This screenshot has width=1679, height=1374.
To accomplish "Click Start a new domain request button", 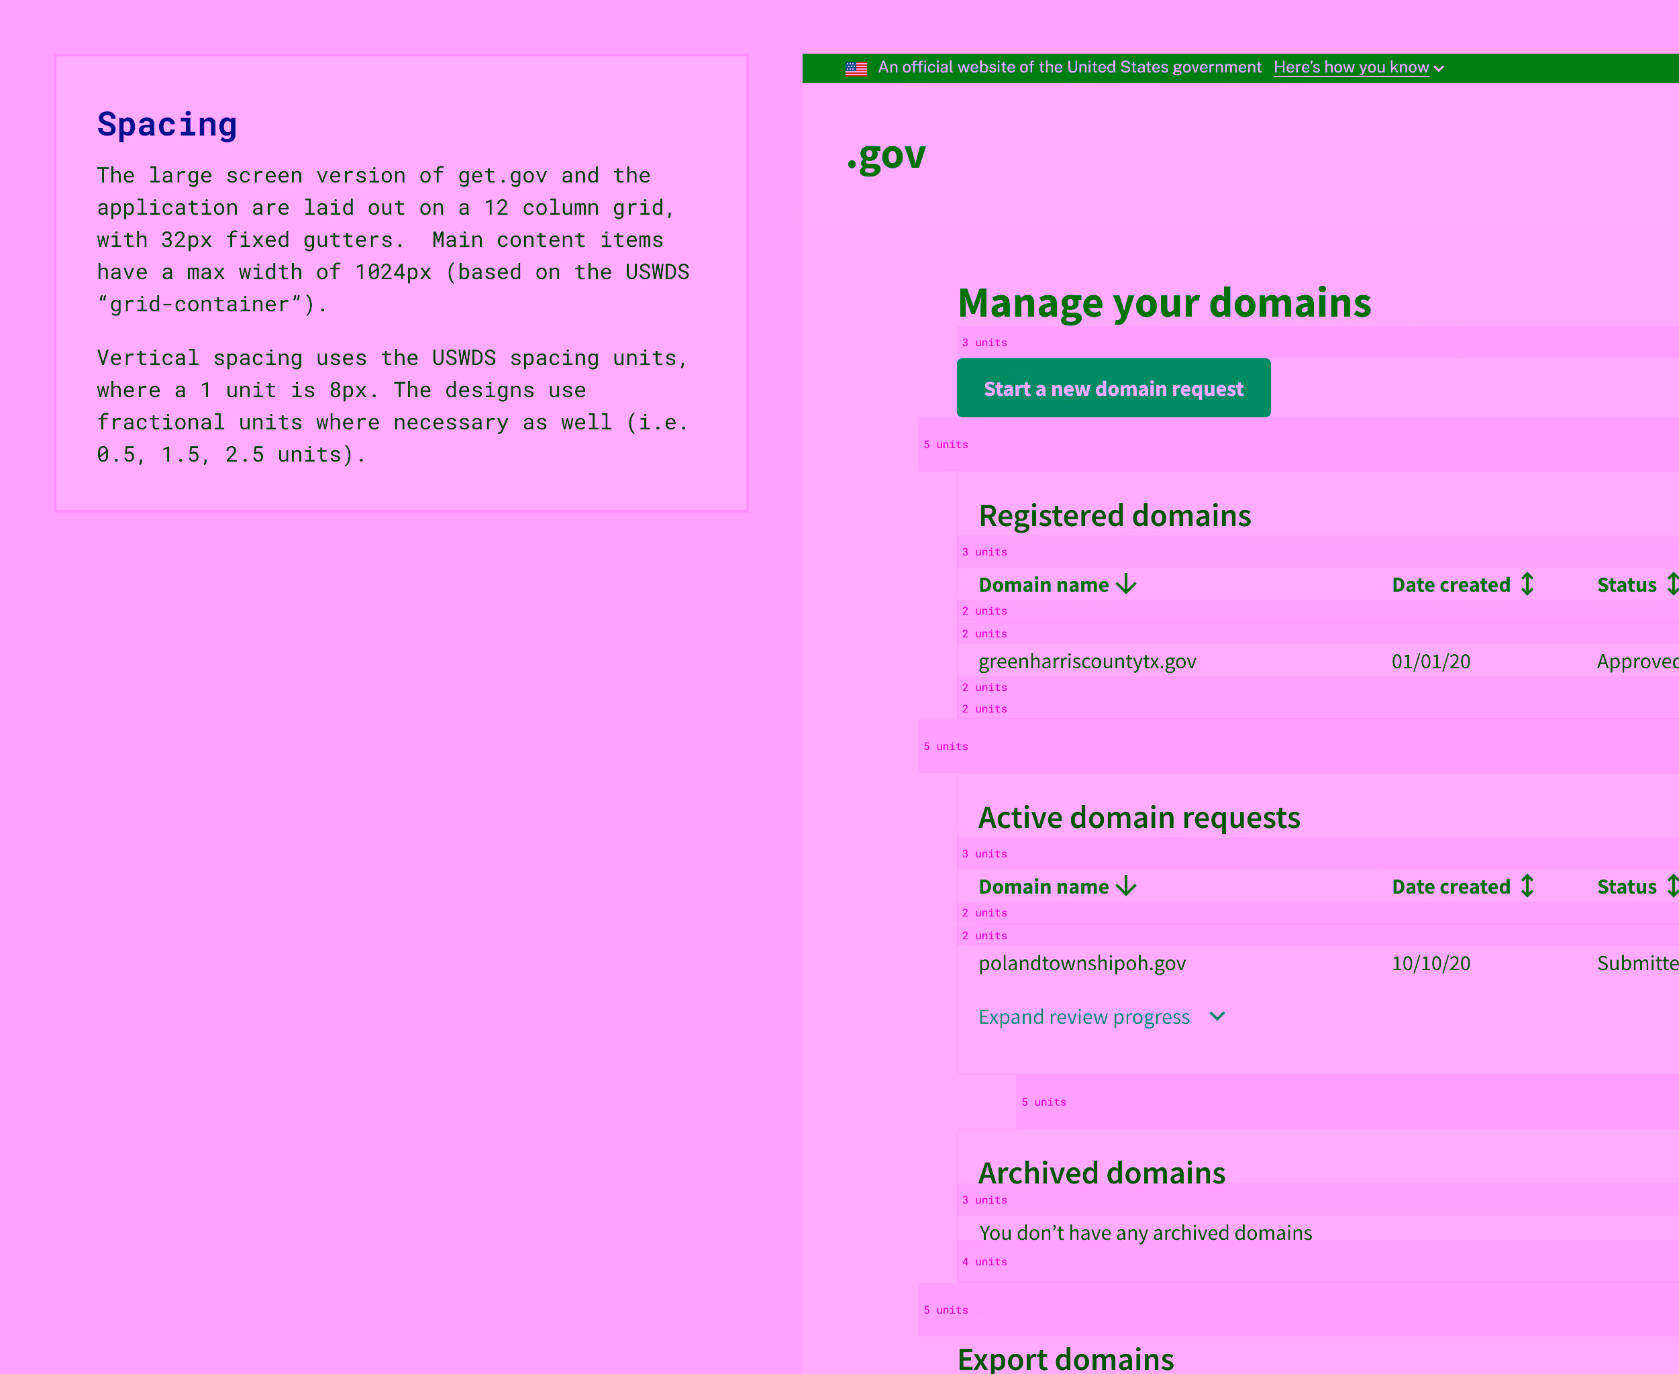I will click(1113, 388).
